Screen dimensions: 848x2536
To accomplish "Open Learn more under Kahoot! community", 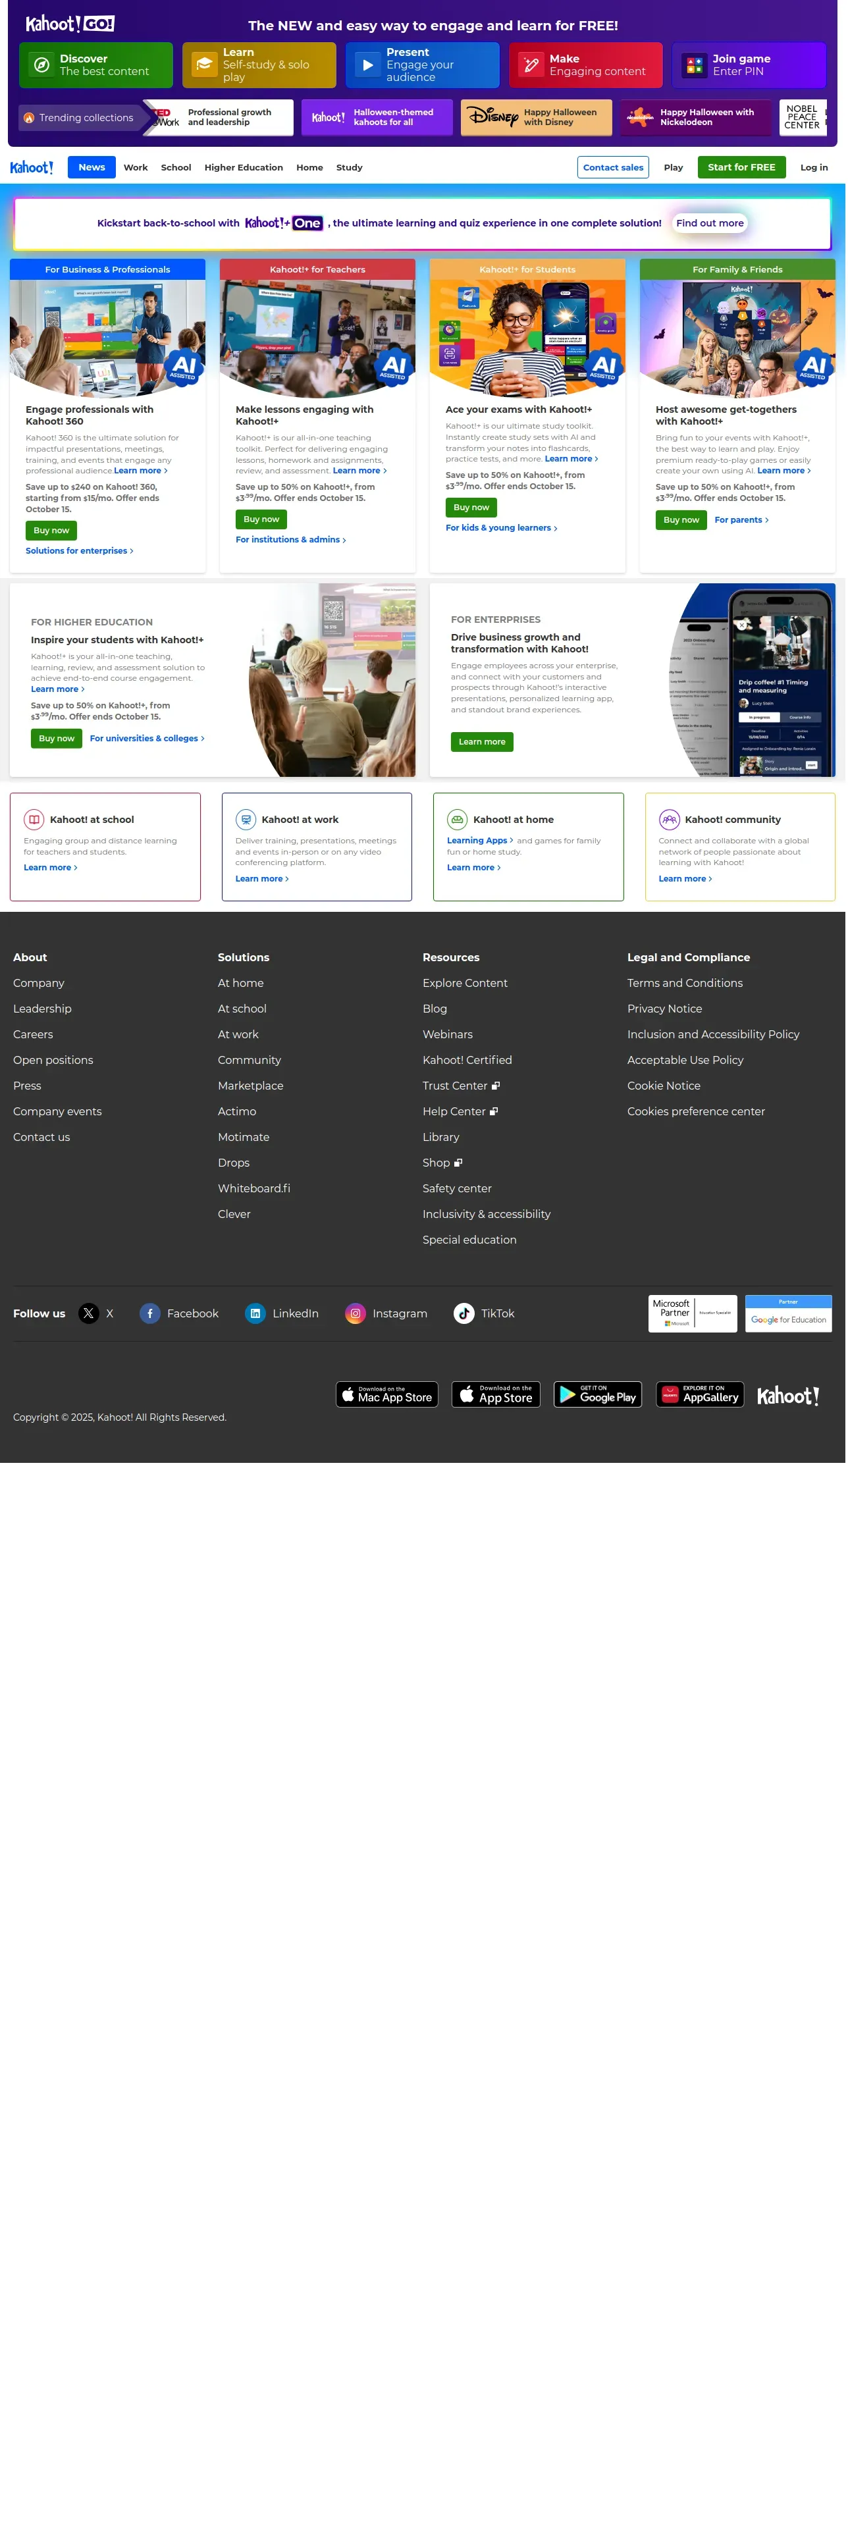I will 685,879.
